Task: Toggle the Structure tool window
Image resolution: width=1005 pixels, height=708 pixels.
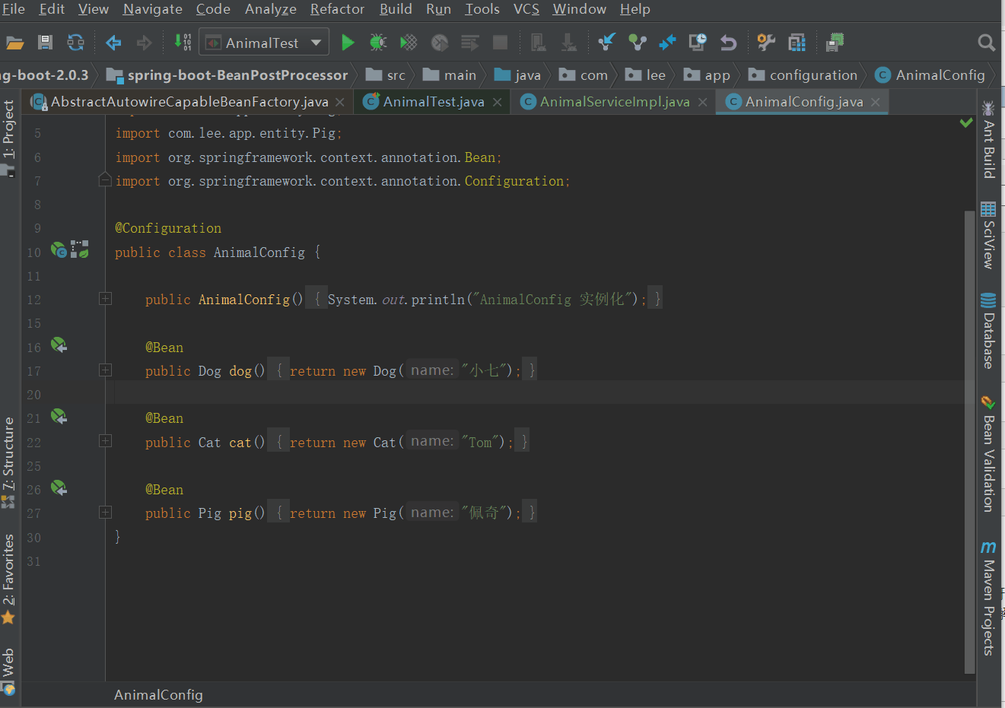Action: click(8, 462)
